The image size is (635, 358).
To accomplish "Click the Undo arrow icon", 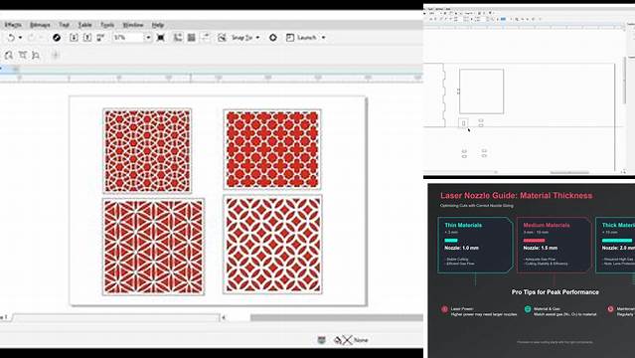I will tap(11, 38).
